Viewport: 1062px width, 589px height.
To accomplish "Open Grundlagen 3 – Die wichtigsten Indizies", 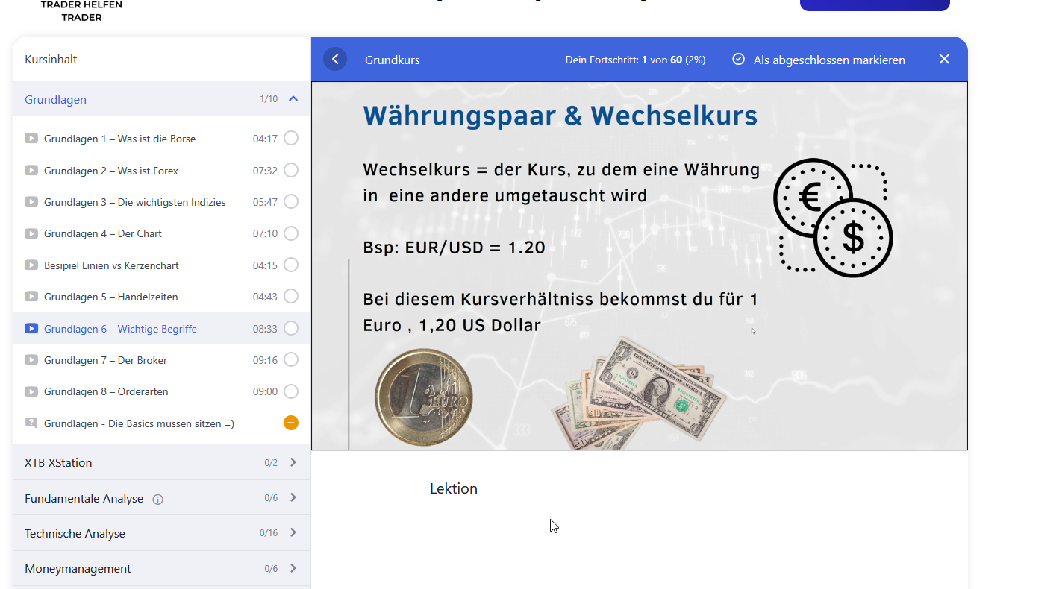I will coord(134,202).
